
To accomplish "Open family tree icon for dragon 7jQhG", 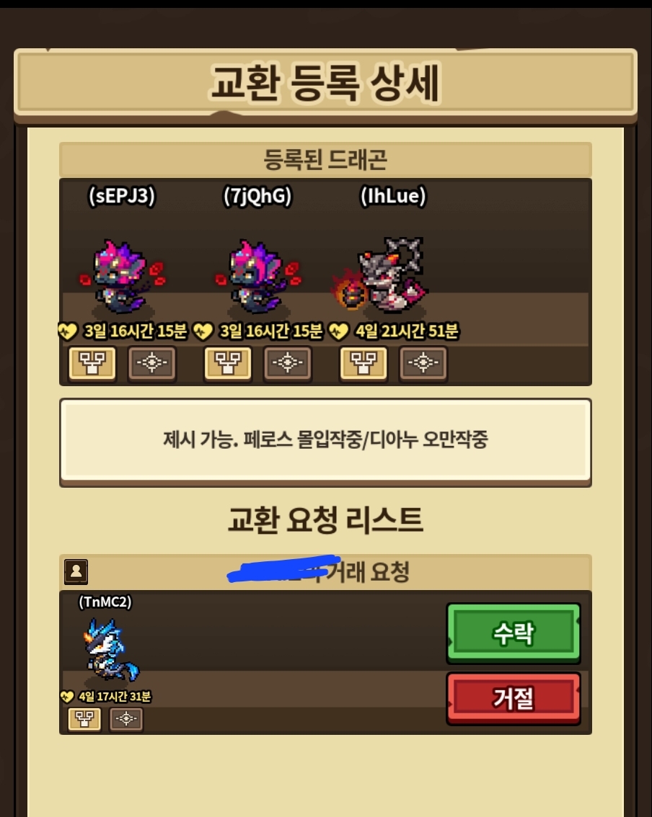I will pyautogui.click(x=228, y=362).
